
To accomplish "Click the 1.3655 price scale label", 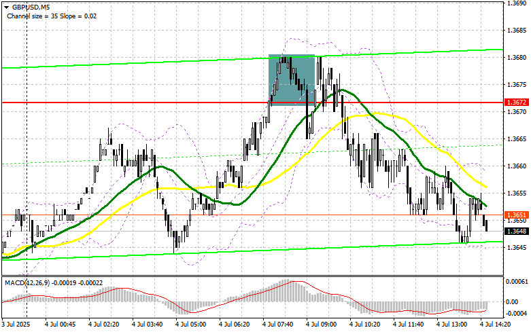I will click(x=517, y=193).
